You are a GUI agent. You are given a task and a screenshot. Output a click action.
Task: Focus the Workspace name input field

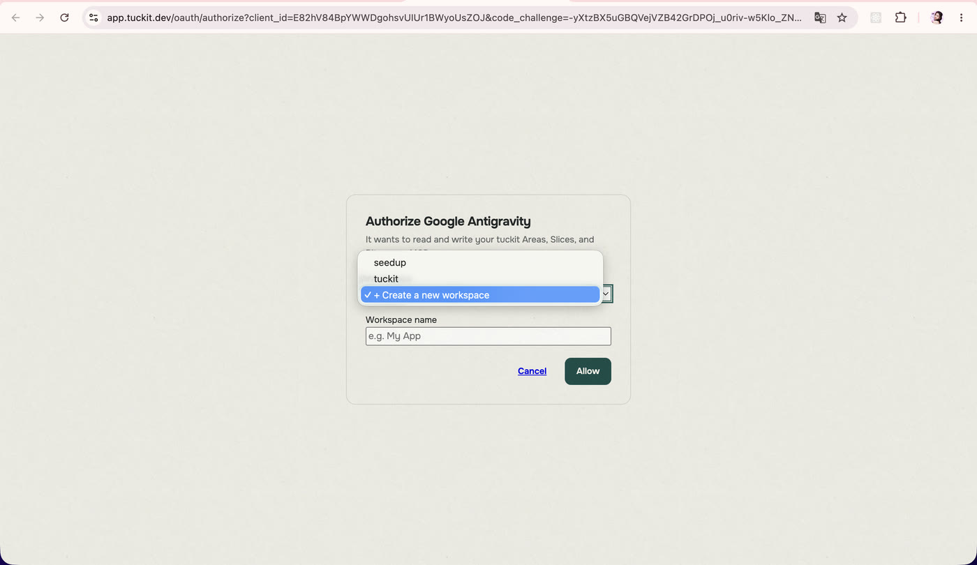pyautogui.click(x=488, y=336)
